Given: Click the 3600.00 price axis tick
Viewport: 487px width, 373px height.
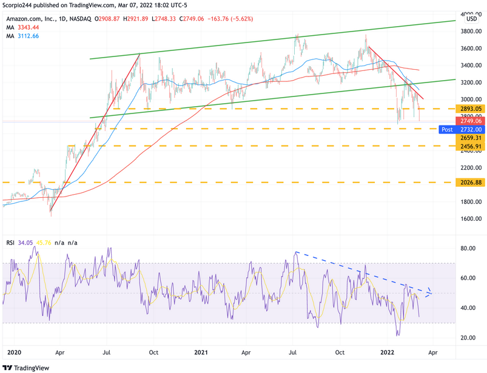Looking at the screenshot, I should [471, 49].
